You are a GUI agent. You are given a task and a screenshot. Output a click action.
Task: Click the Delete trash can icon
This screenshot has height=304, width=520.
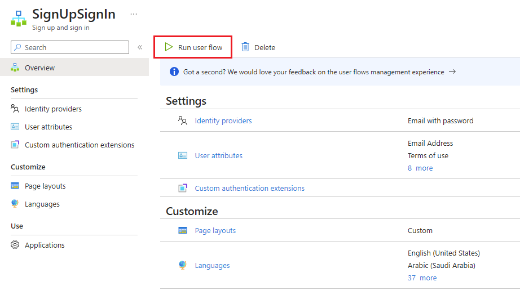click(x=245, y=47)
